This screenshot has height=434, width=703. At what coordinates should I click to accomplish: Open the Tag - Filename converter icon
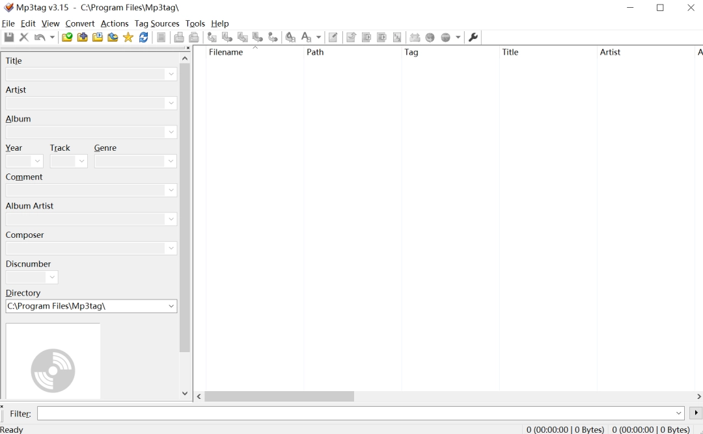click(212, 37)
